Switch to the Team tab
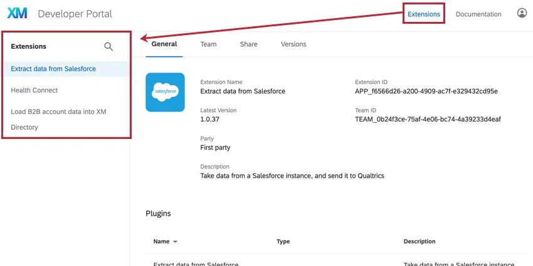This screenshot has height=266, width=533. [208, 44]
